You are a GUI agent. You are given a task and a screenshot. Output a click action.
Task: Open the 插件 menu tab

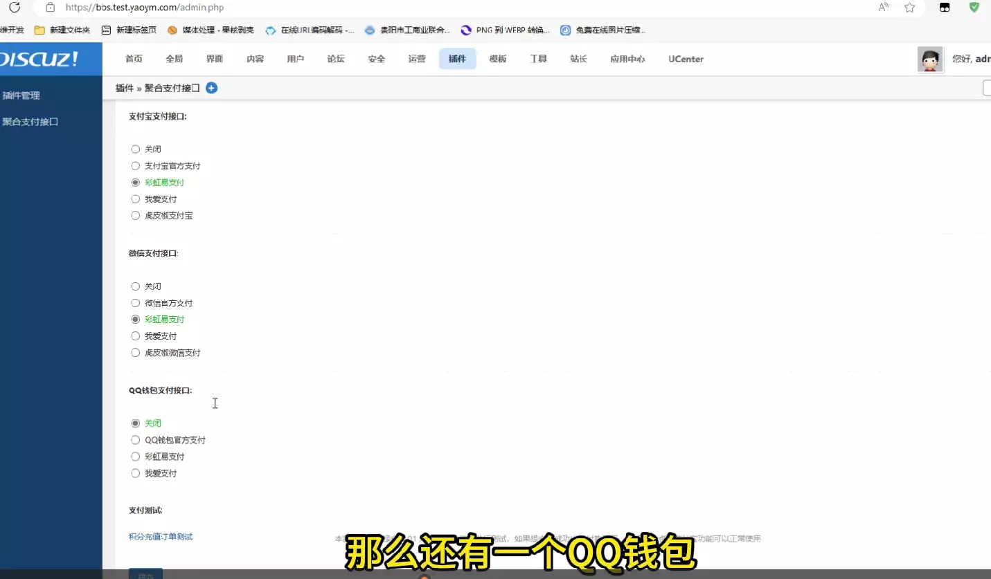[458, 59]
